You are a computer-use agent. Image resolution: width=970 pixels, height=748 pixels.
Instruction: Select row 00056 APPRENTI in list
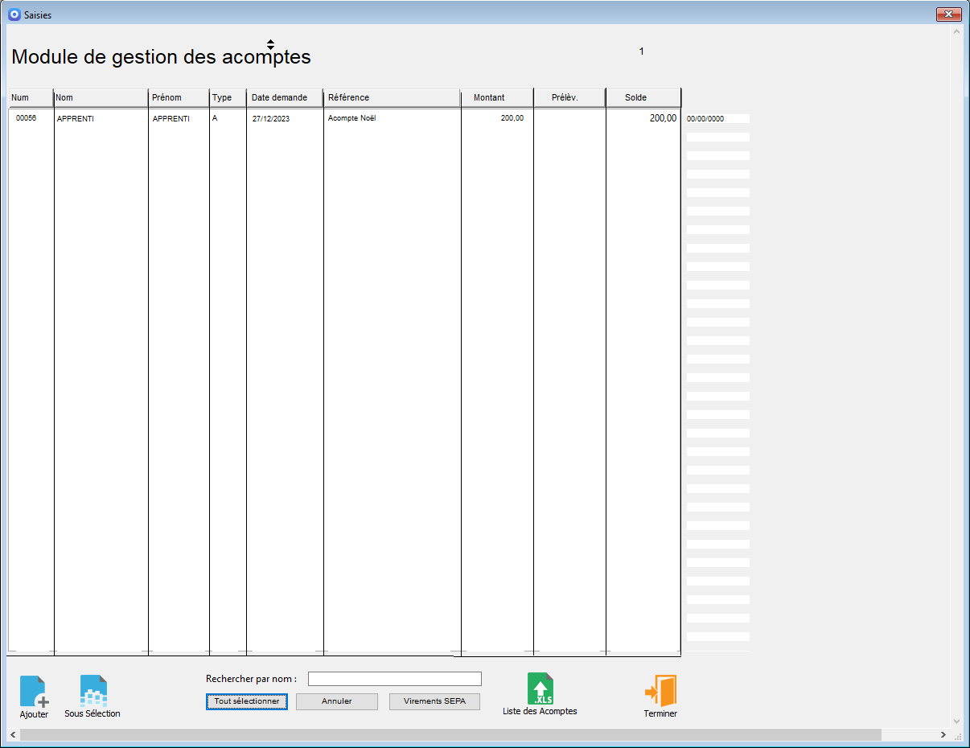point(241,118)
